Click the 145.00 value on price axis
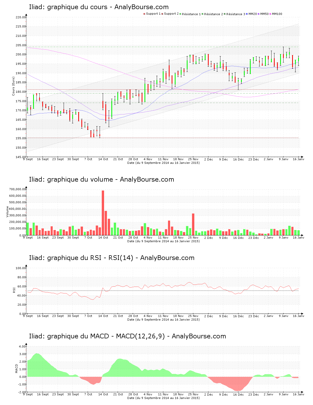The image size is (313, 405). pyautogui.click(x=21, y=157)
